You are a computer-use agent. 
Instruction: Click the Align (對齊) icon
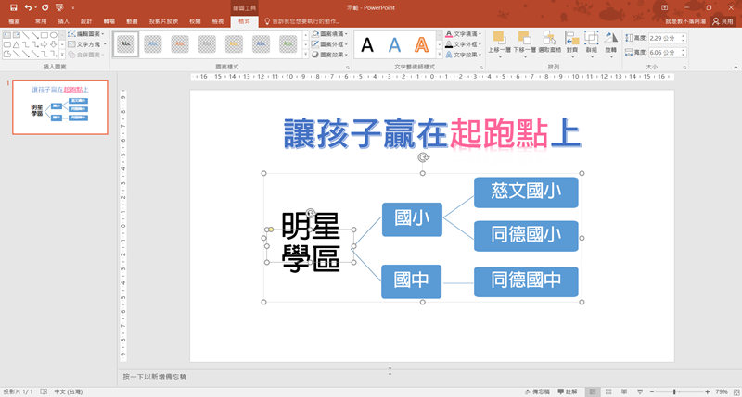(571, 42)
